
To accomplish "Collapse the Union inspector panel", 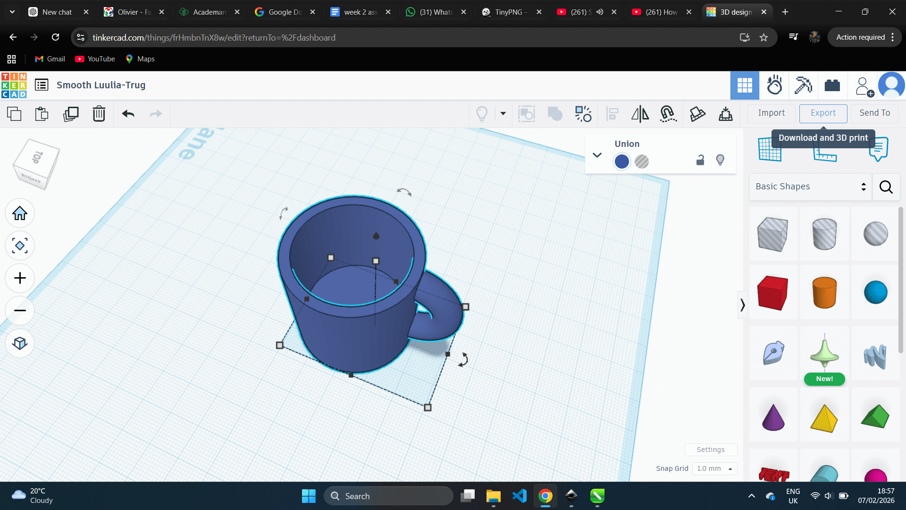I will pyautogui.click(x=597, y=155).
